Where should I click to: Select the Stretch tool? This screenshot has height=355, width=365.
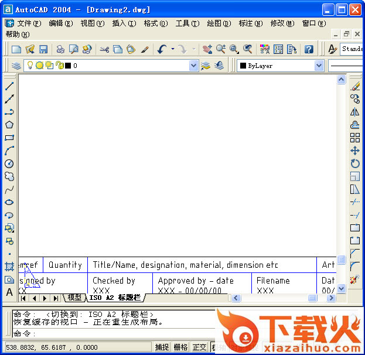tap(355, 189)
